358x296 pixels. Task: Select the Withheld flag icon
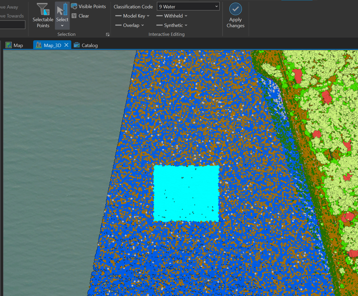pos(160,16)
